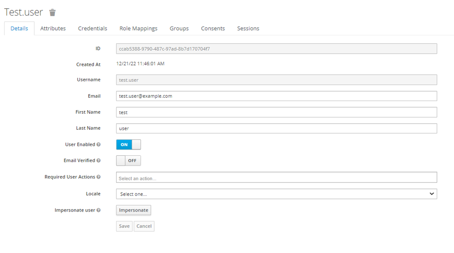Viewport: 454px width, 253px height.
Task: Open the Locale dropdown
Action: (x=276, y=194)
